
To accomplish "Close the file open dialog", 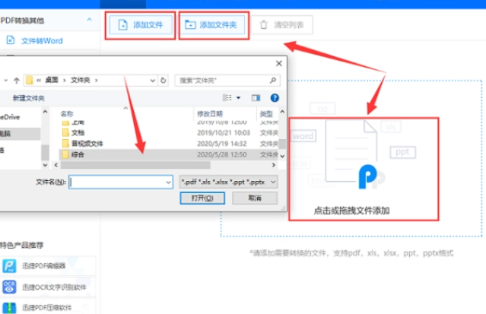I will [x=278, y=64].
